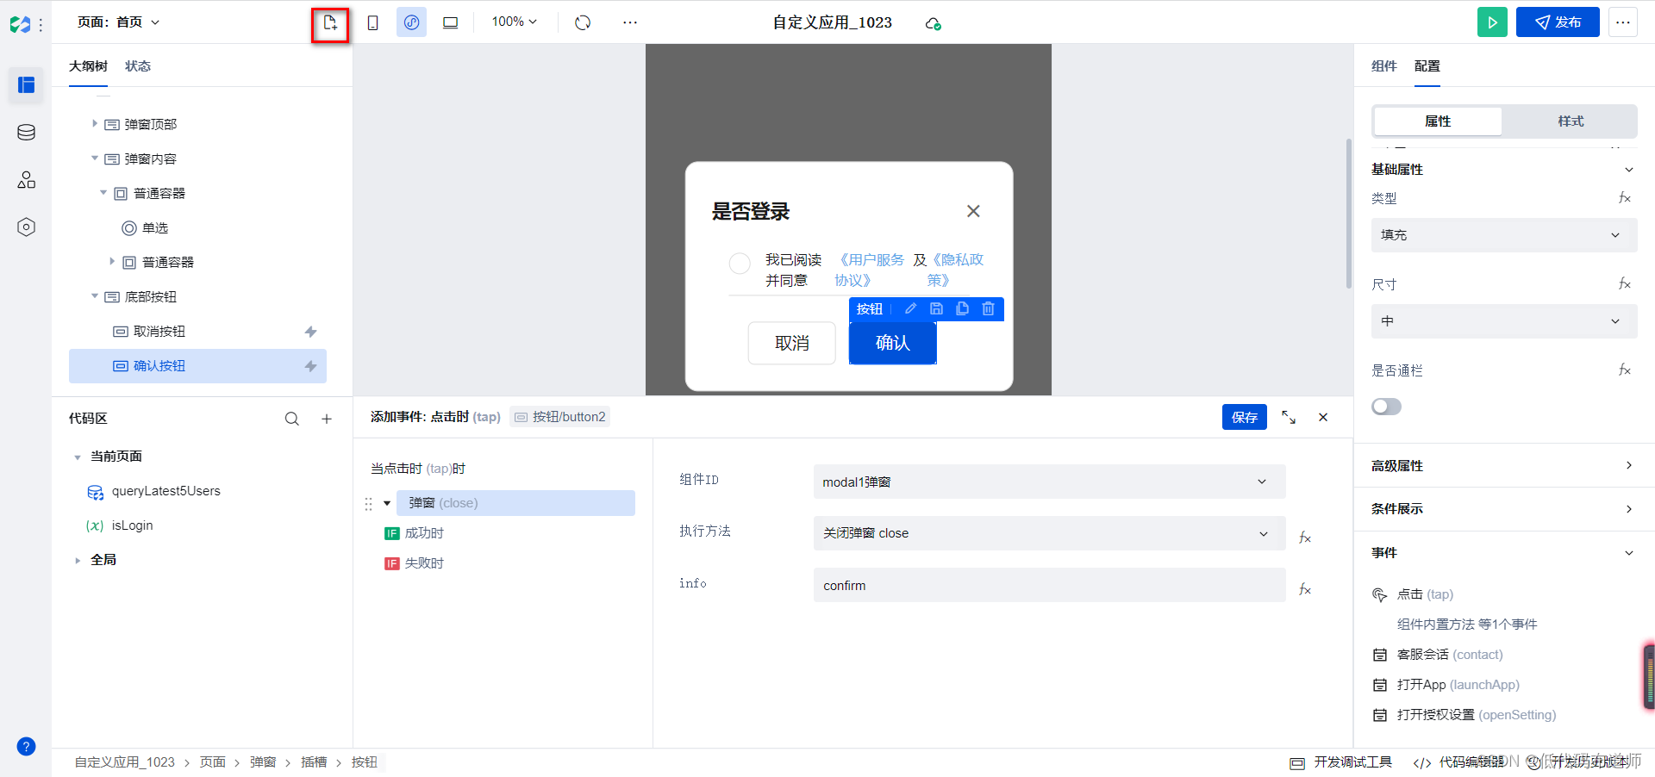Click the 取消 button in dialog
Screen dimensions: 1655x777
point(792,343)
